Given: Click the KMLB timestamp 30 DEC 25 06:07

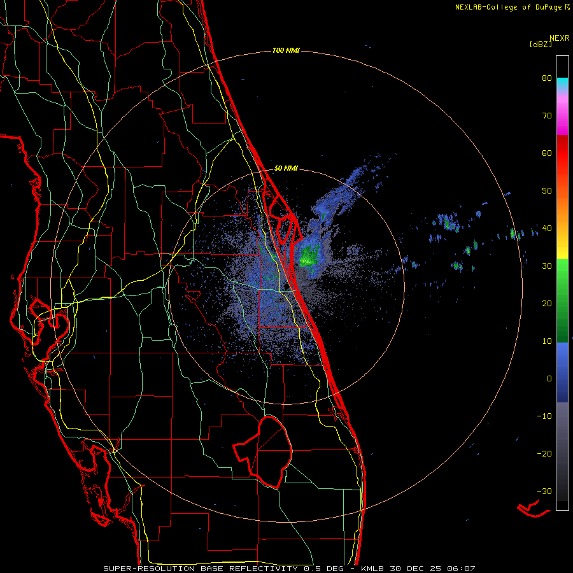Looking at the screenshot, I should coord(418,569).
